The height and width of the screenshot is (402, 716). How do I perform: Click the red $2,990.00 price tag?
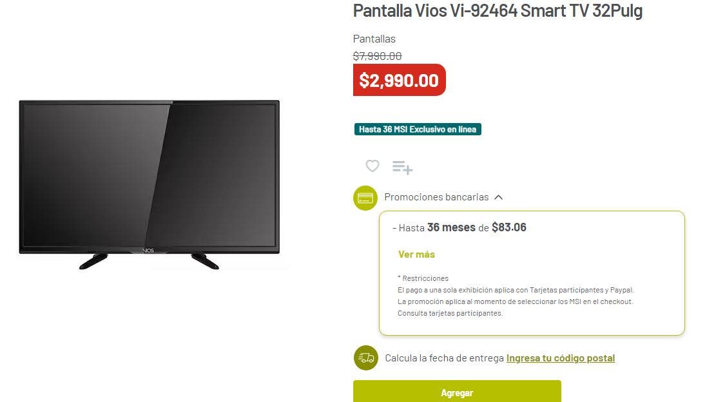coord(399,80)
